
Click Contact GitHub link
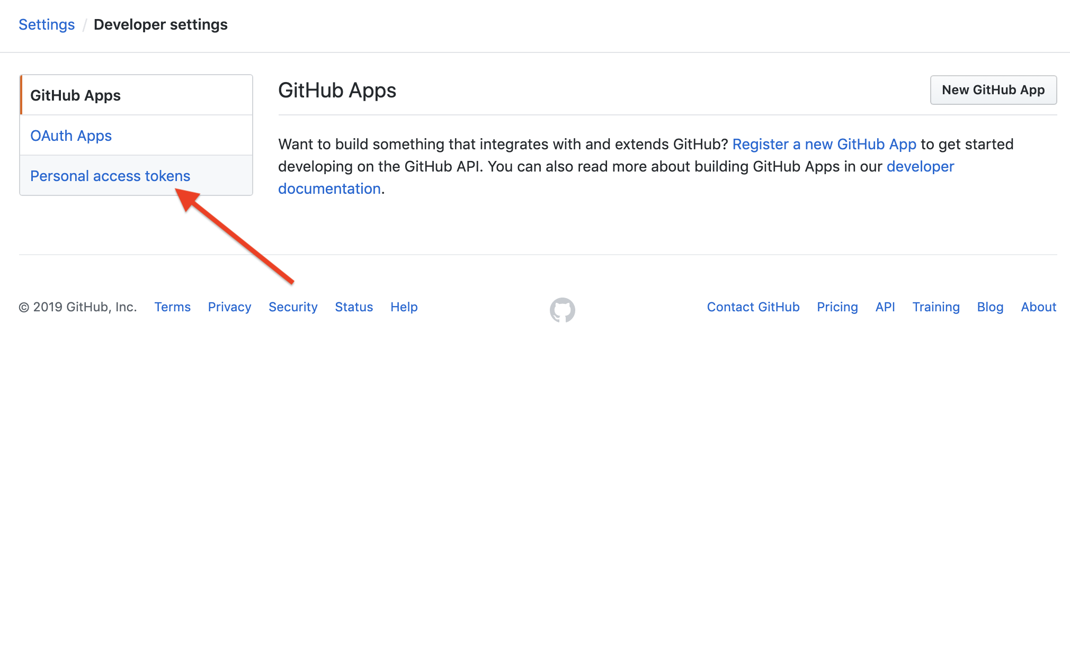click(753, 307)
